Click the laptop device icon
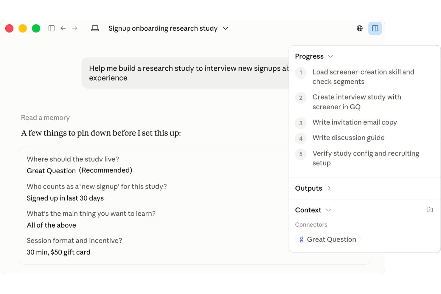Viewport: 441px width, 294px height. click(95, 28)
